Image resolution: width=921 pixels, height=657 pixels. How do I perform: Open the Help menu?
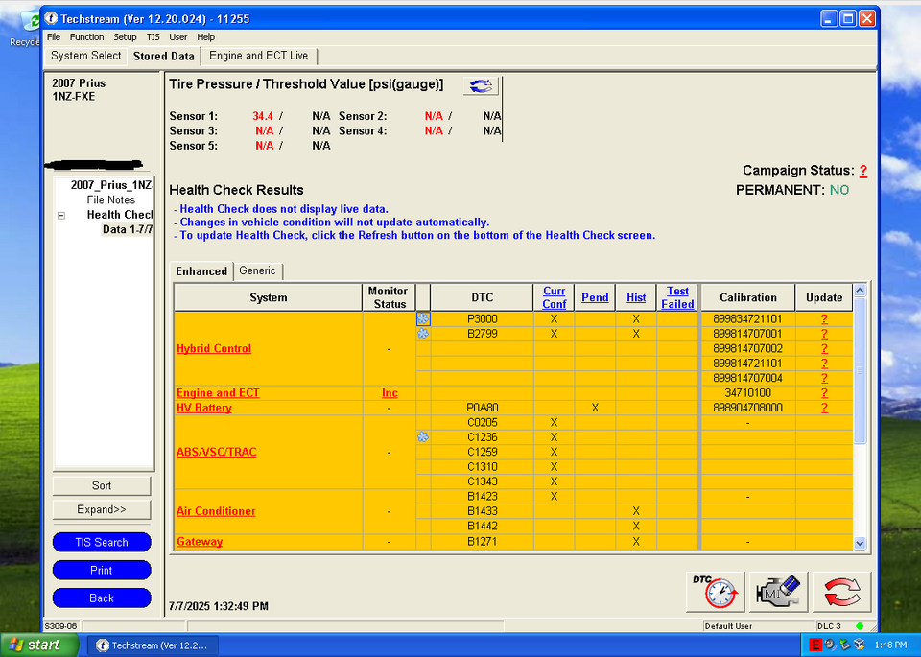(x=205, y=37)
